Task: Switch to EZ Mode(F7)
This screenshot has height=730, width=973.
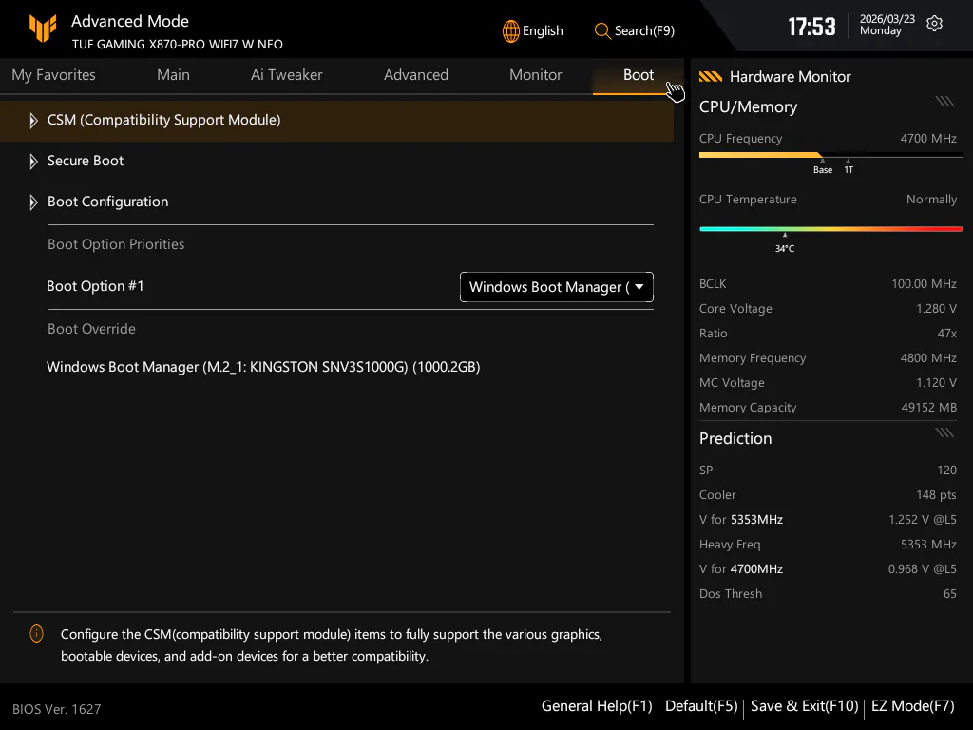Action: pyautogui.click(x=913, y=706)
